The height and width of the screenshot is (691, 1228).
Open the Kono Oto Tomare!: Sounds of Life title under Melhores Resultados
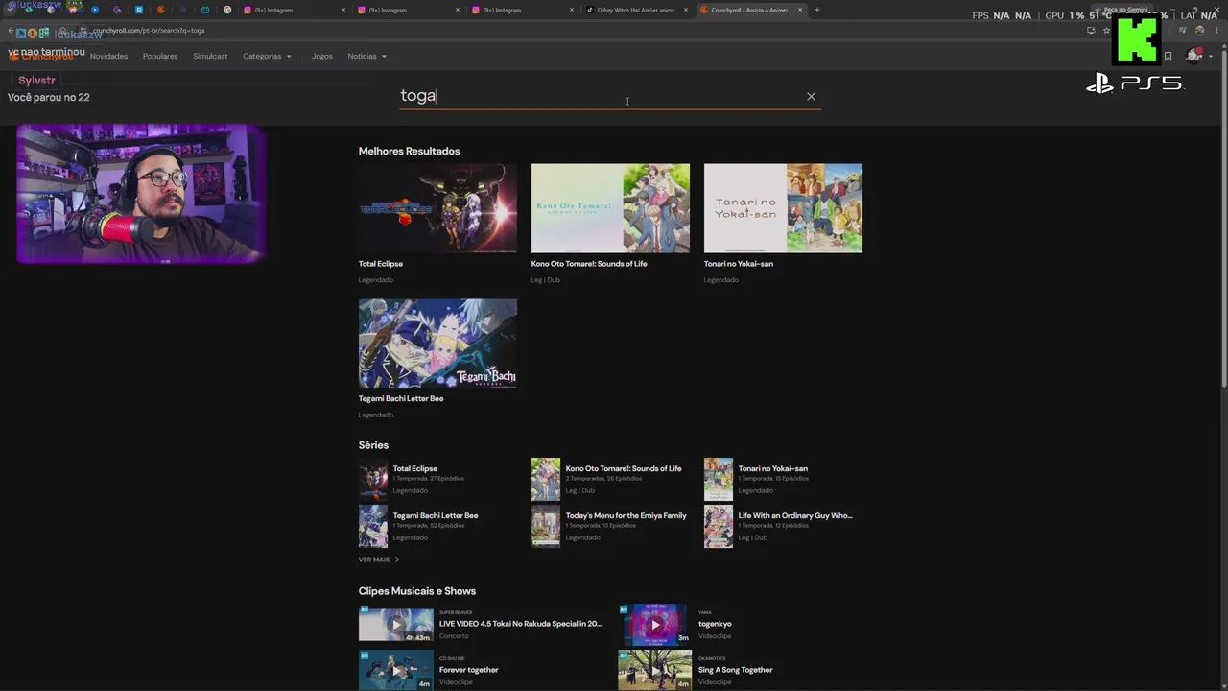pyautogui.click(x=589, y=264)
